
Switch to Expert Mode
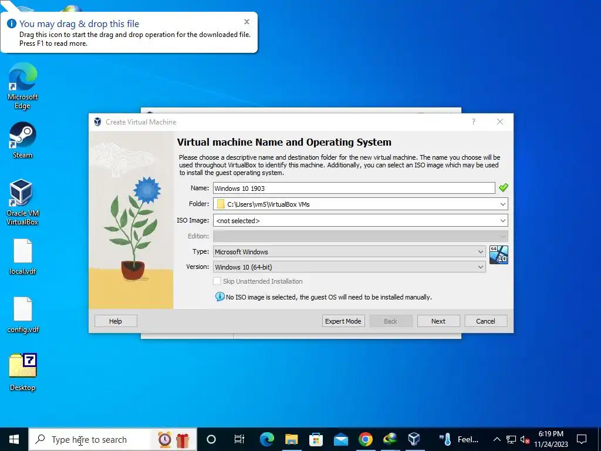pyautogui.click(x=343, y=321)
